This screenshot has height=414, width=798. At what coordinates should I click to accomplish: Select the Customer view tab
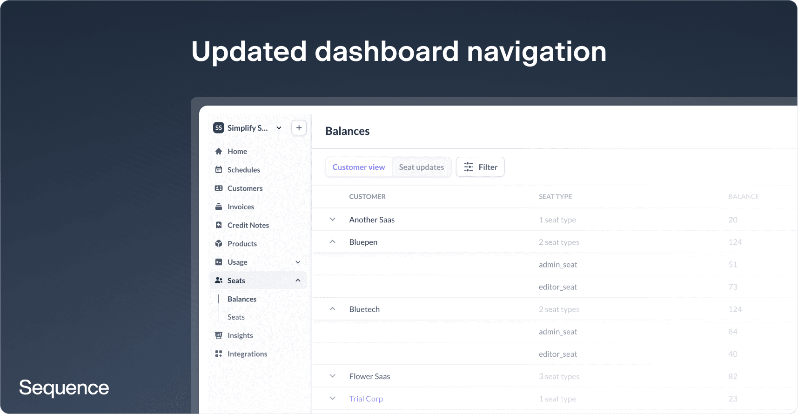pos(358,167)
